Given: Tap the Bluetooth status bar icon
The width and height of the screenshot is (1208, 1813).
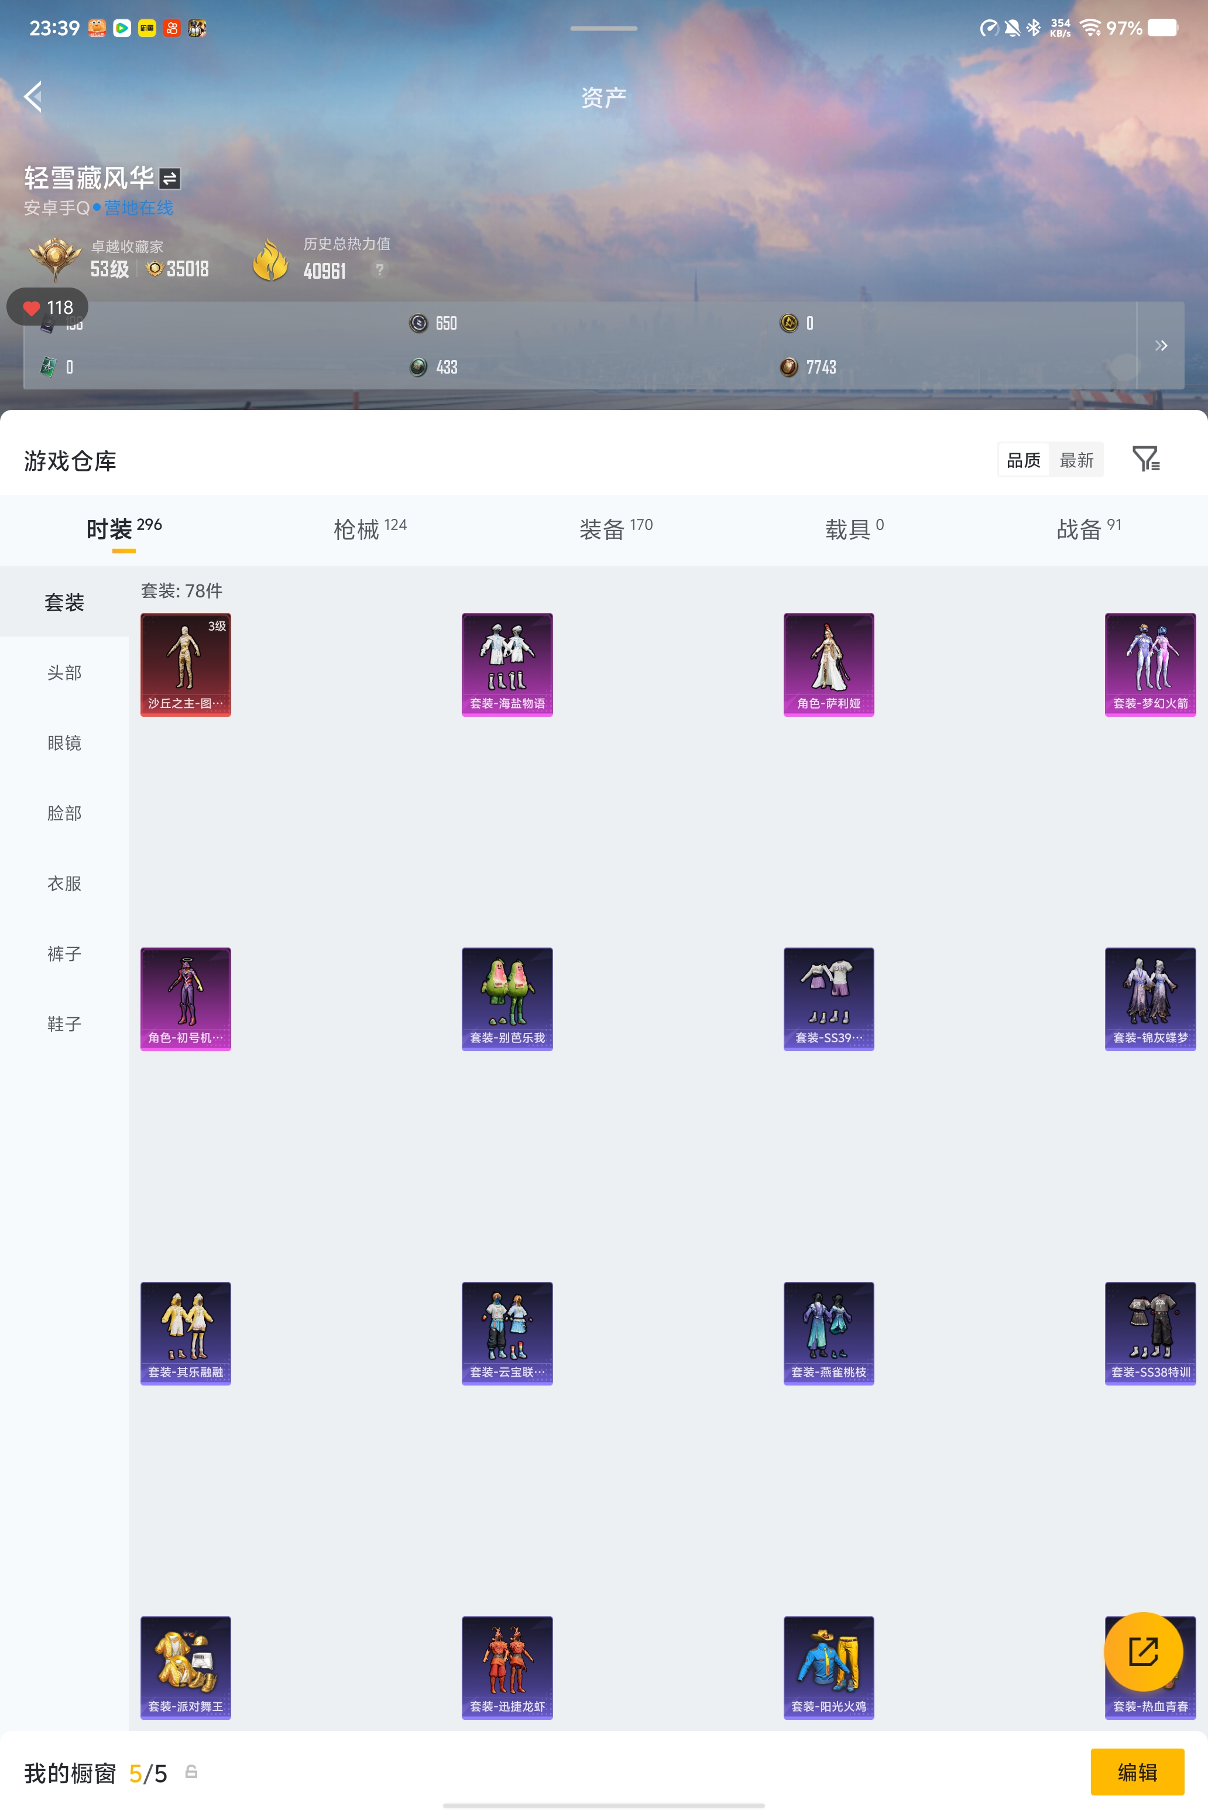Looking at the screenshot, I should click(x=1034, y=28).
